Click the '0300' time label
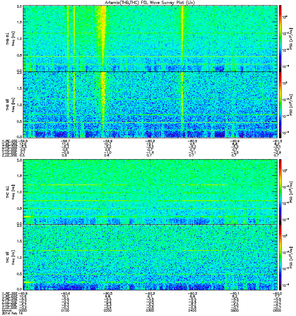Image resolution: width=296 pixels, height=316 pixels. click(150, 310)
